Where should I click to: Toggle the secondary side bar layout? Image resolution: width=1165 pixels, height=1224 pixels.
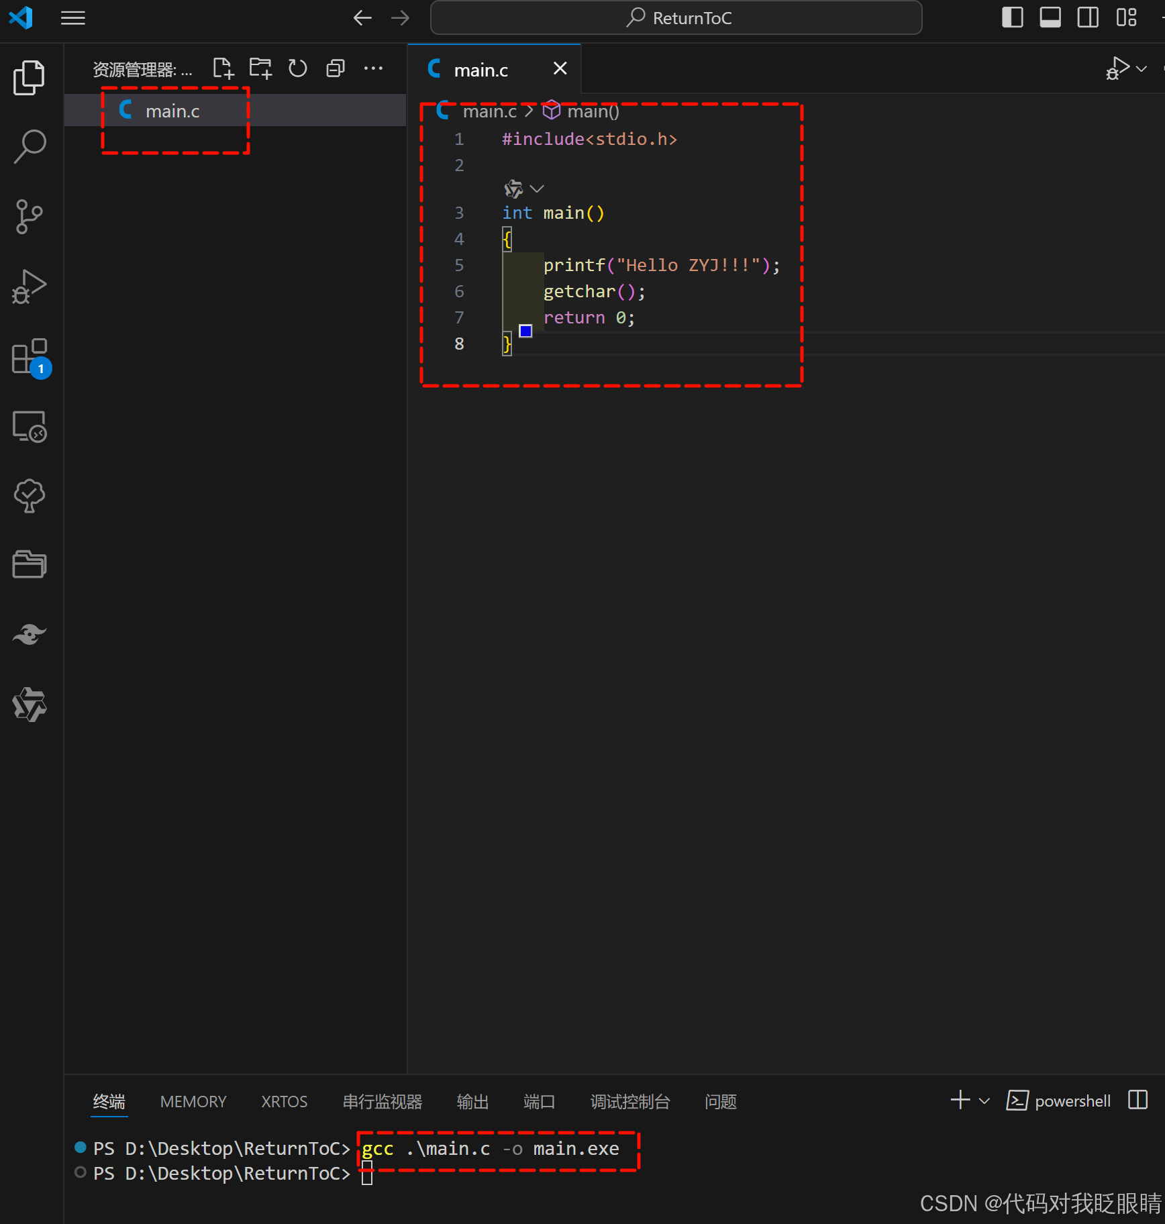(x=1088, y=17)
